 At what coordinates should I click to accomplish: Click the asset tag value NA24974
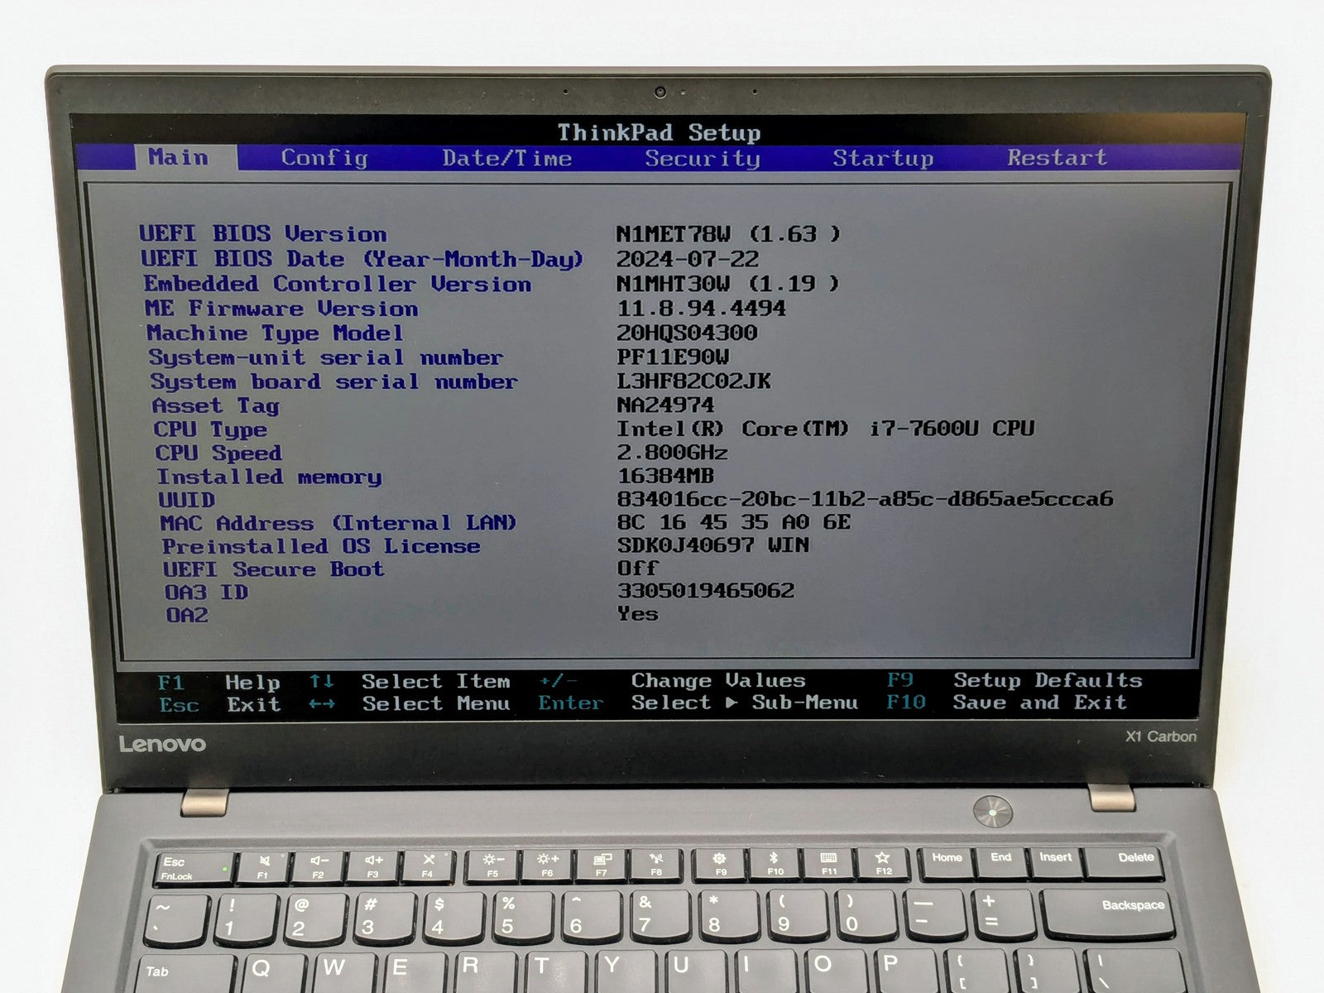point(666,405)
